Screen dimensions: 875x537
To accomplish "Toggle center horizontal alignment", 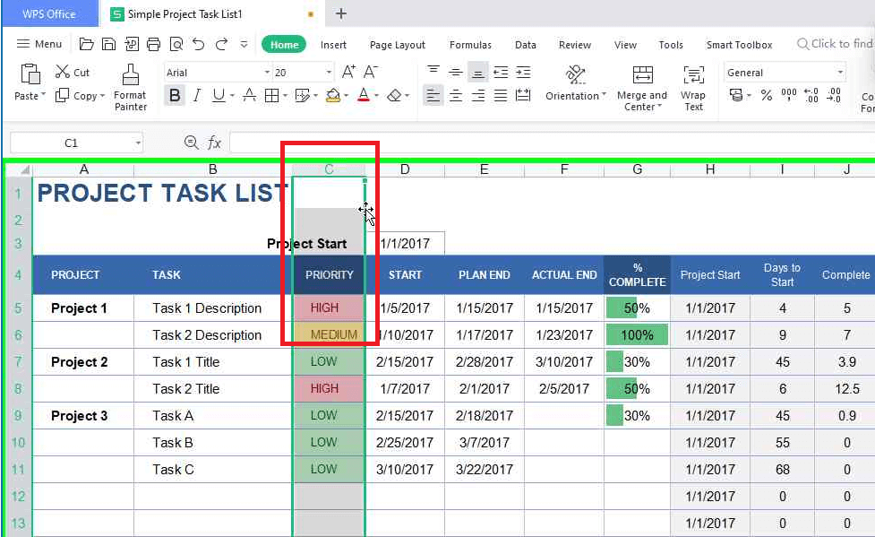I will (x=456, y=95).
